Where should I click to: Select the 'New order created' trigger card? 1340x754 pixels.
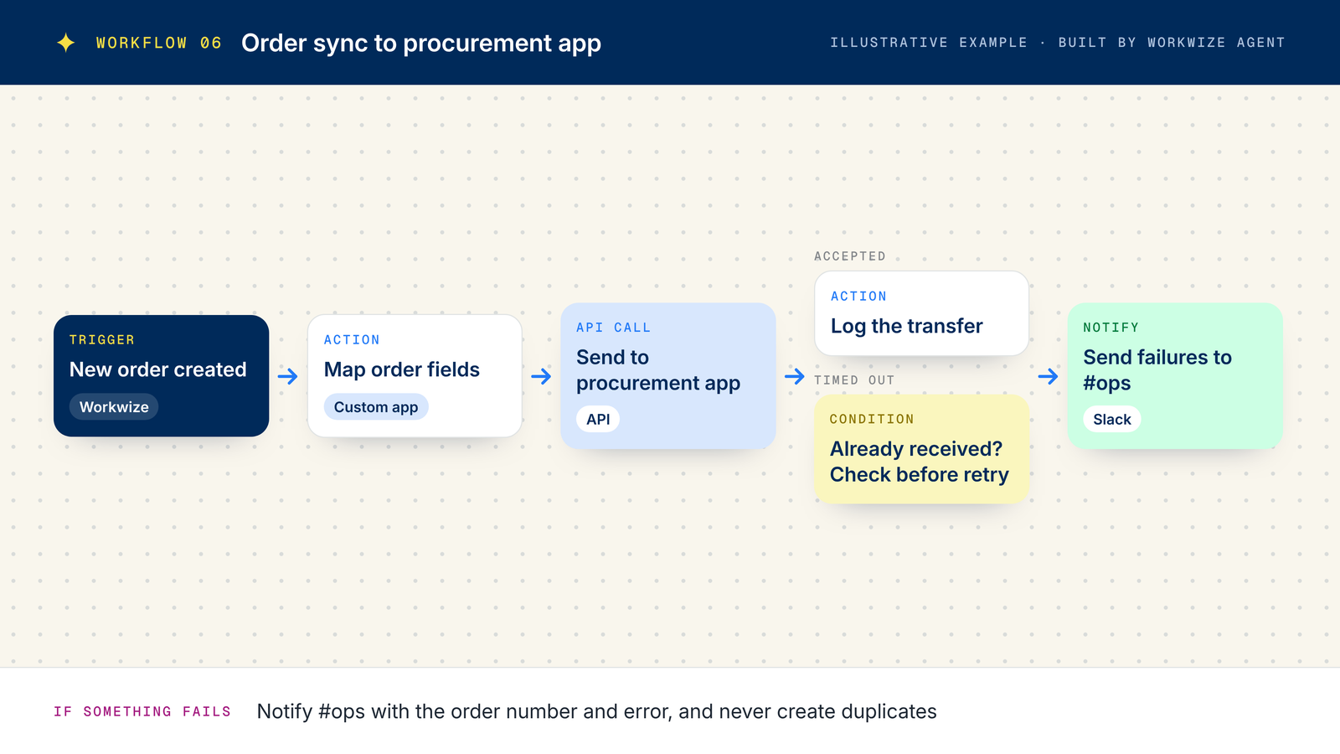coord(161,375)
